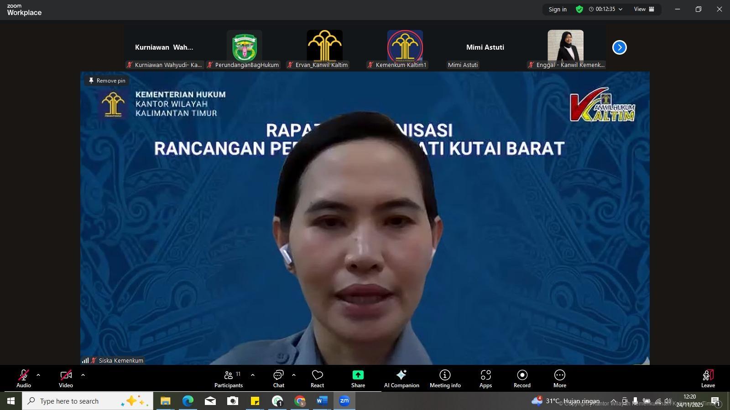Image resolution: width=730 pixels, height=410 pixels.
Task: Open the Participants panel
Action: click(229, 379)
